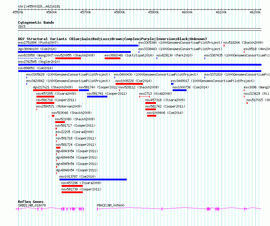Open dgv6844n54 (Cooper2011) label
The image size is (270, 226).
click(x=77, y=157)
